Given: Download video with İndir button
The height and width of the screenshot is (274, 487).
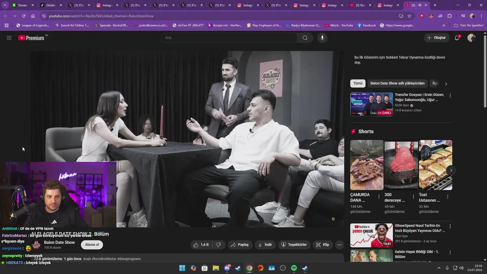Looking at the screenshot, I should click(265, 245).
